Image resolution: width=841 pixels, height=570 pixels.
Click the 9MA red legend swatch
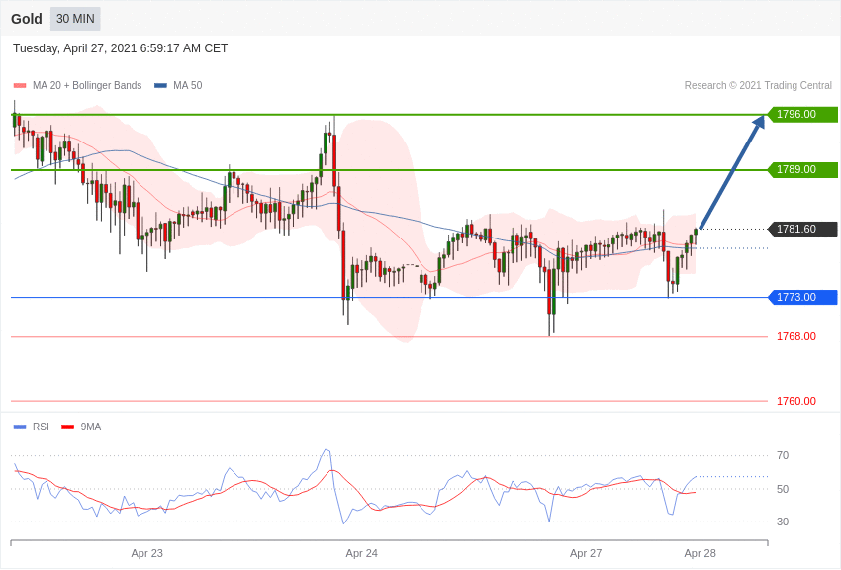(x=68, y=427)
